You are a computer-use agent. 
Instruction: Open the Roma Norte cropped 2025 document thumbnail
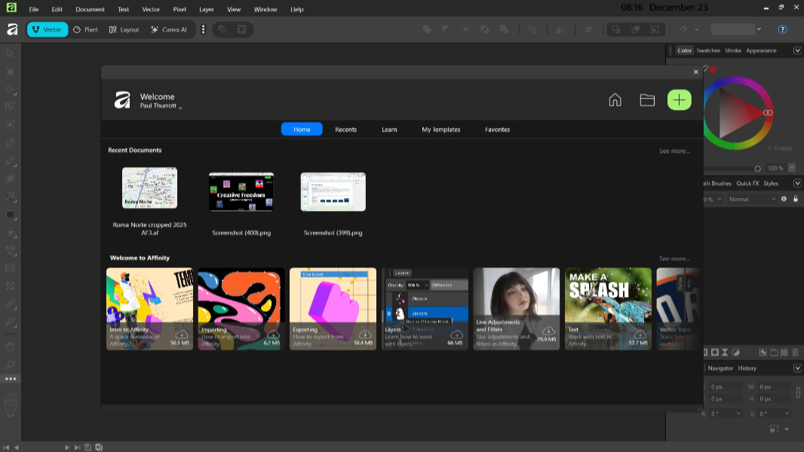point(149,188)
